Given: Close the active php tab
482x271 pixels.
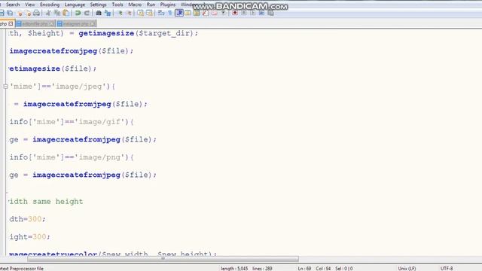Looking at the screenshot, I should point(11,23).
